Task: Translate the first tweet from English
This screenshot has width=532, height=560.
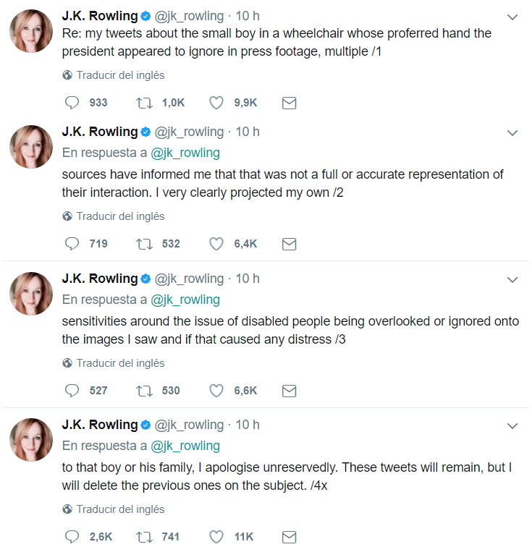Action: tap(120, 75)
